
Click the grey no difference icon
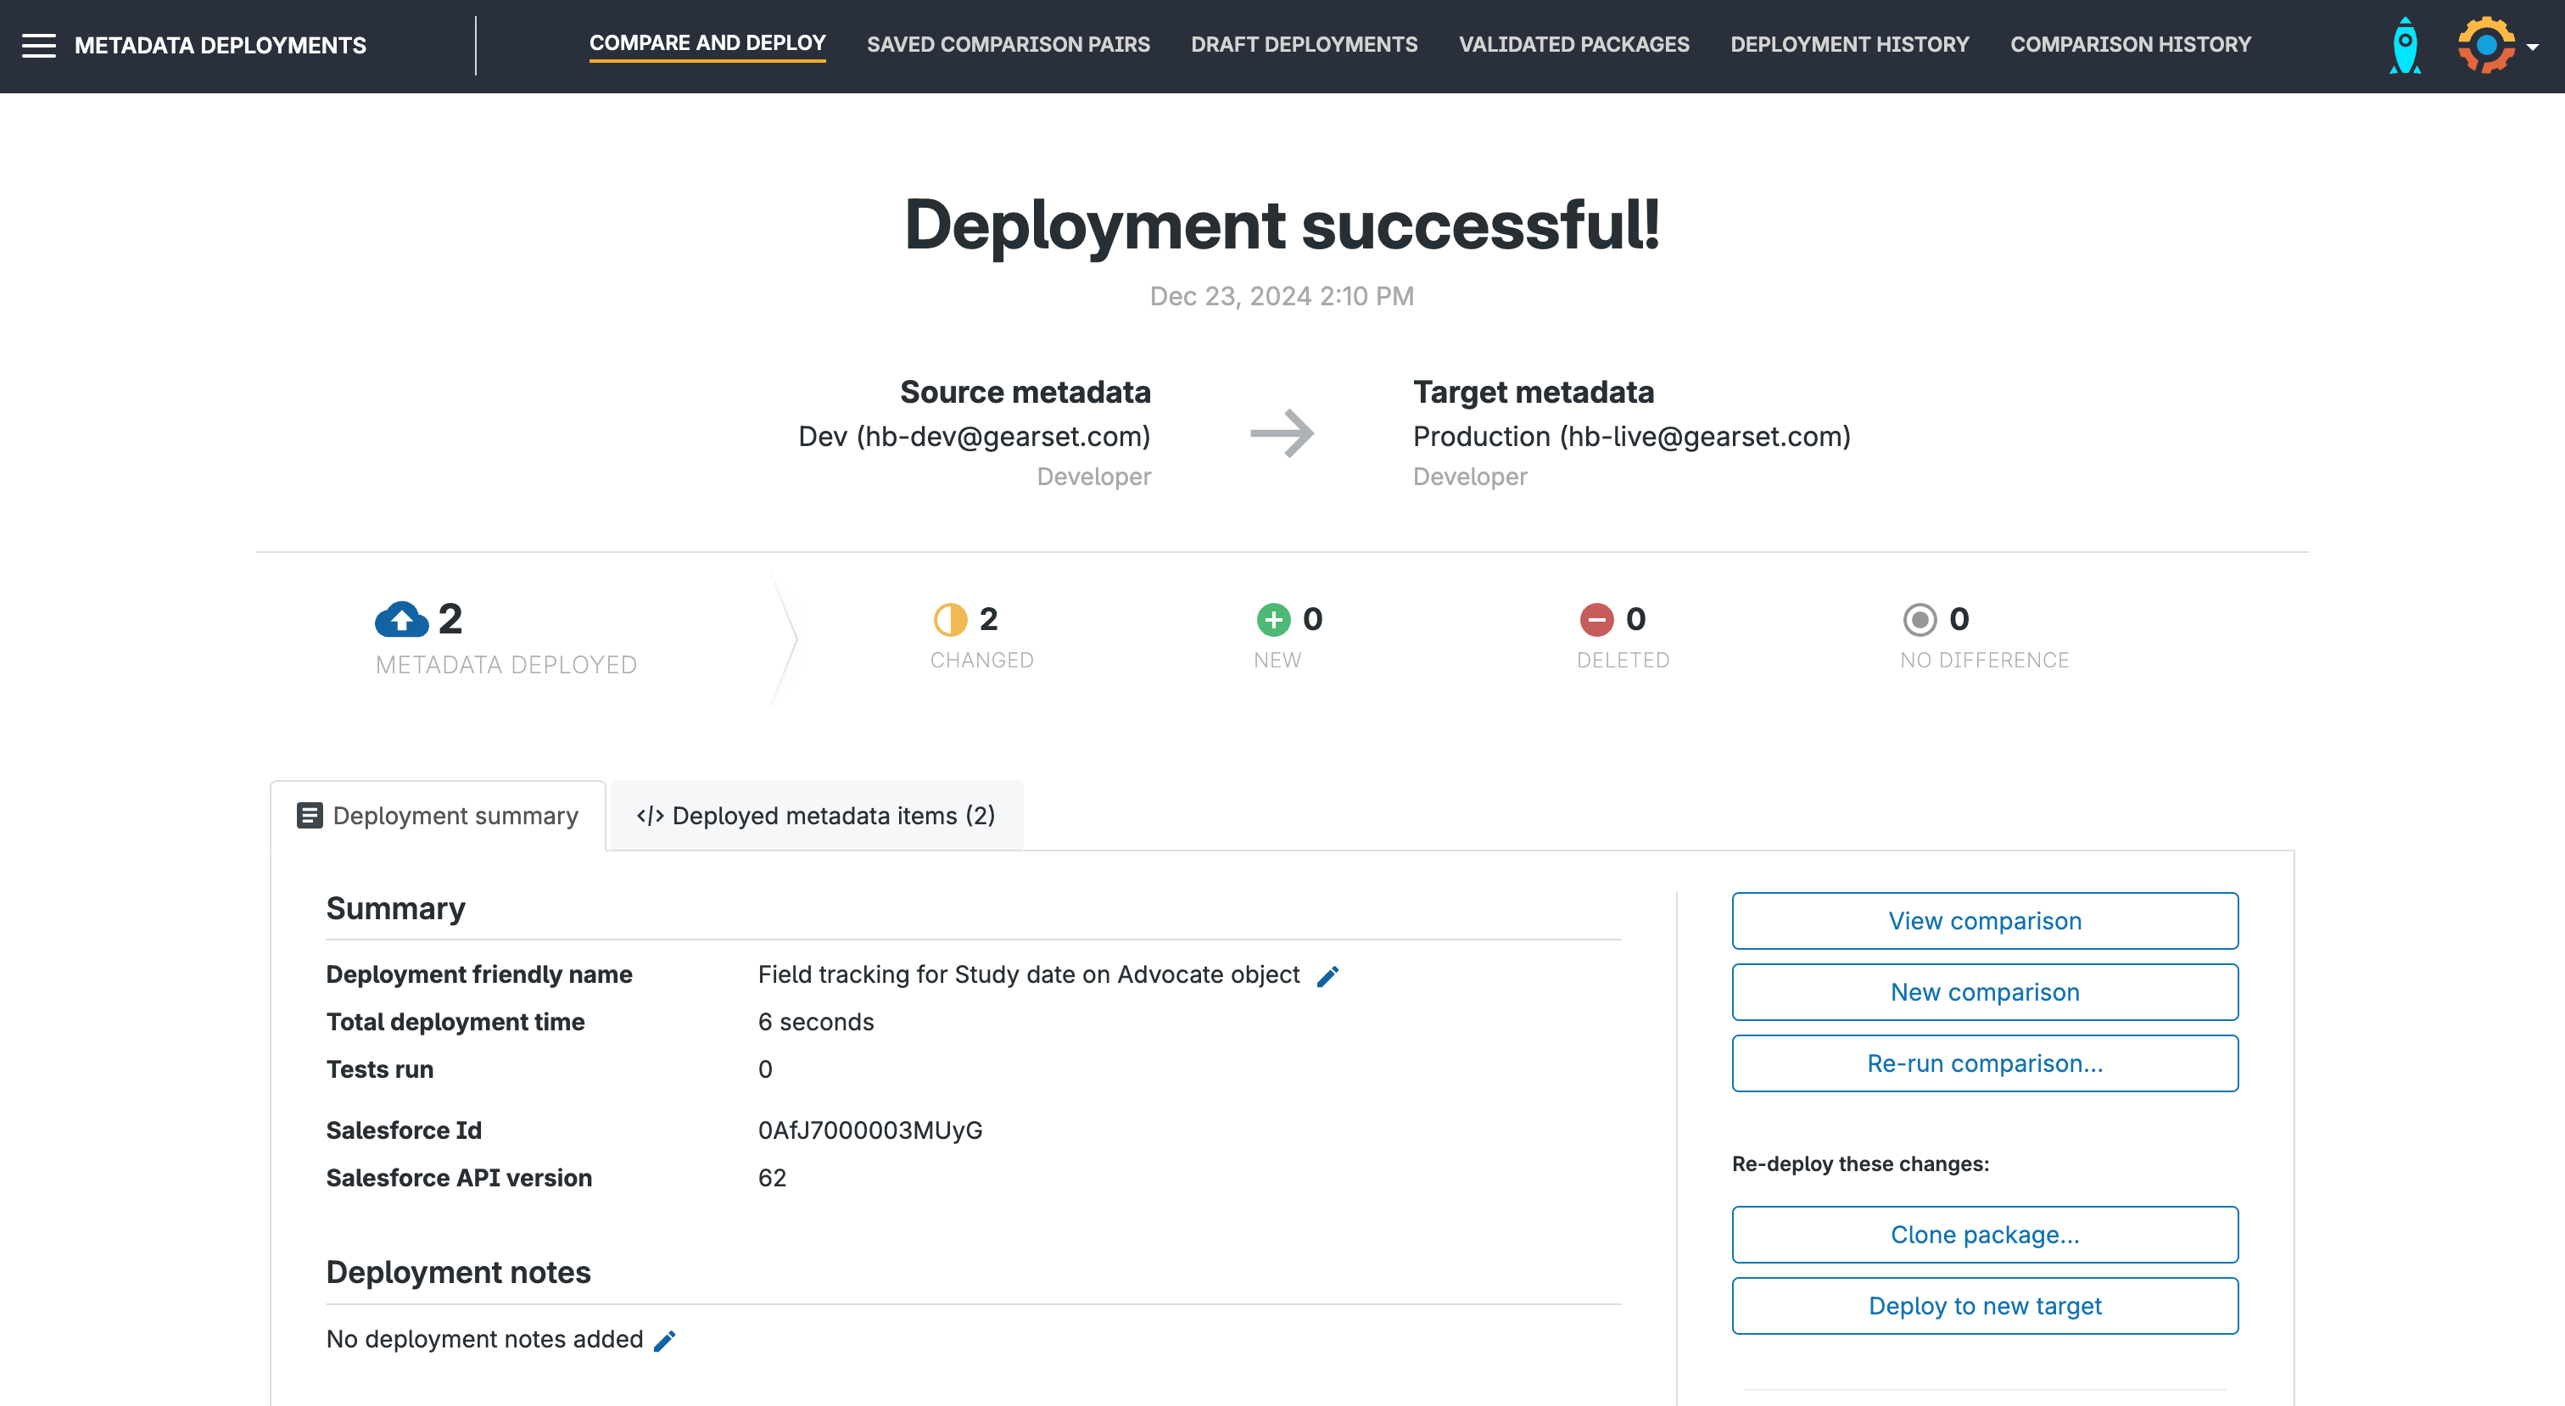[x=1919, y=619]
